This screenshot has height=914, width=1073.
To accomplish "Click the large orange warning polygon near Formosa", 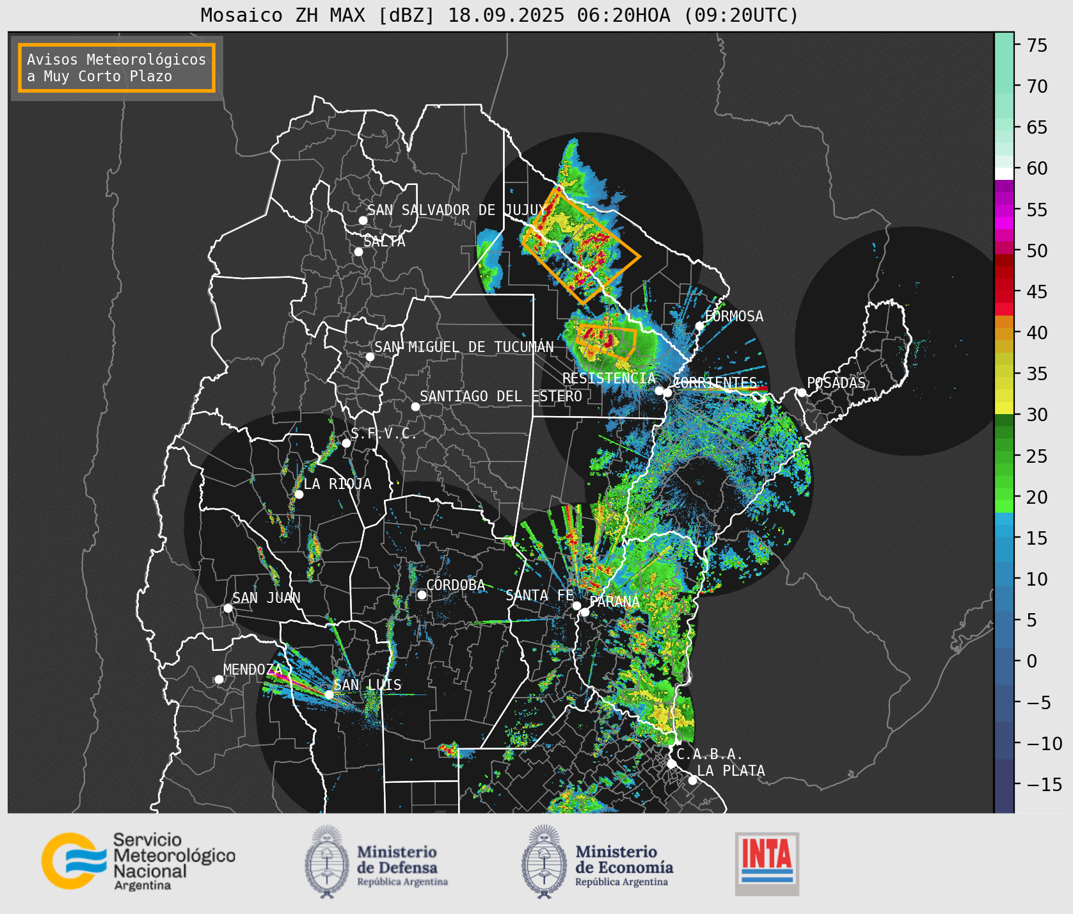I will [581, 246].
